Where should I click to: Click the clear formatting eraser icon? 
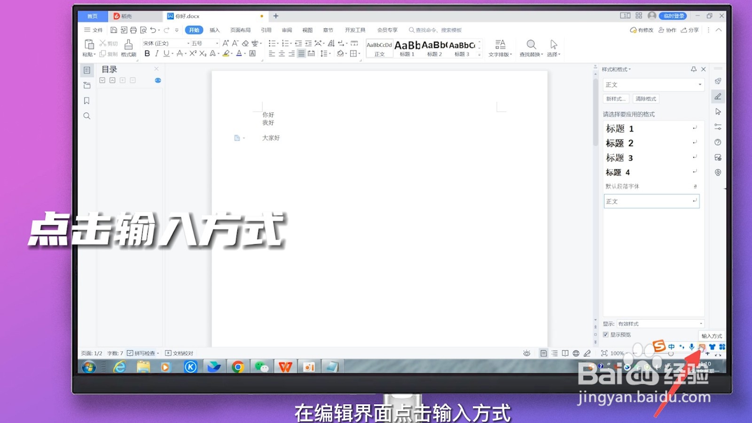point(245,43)
